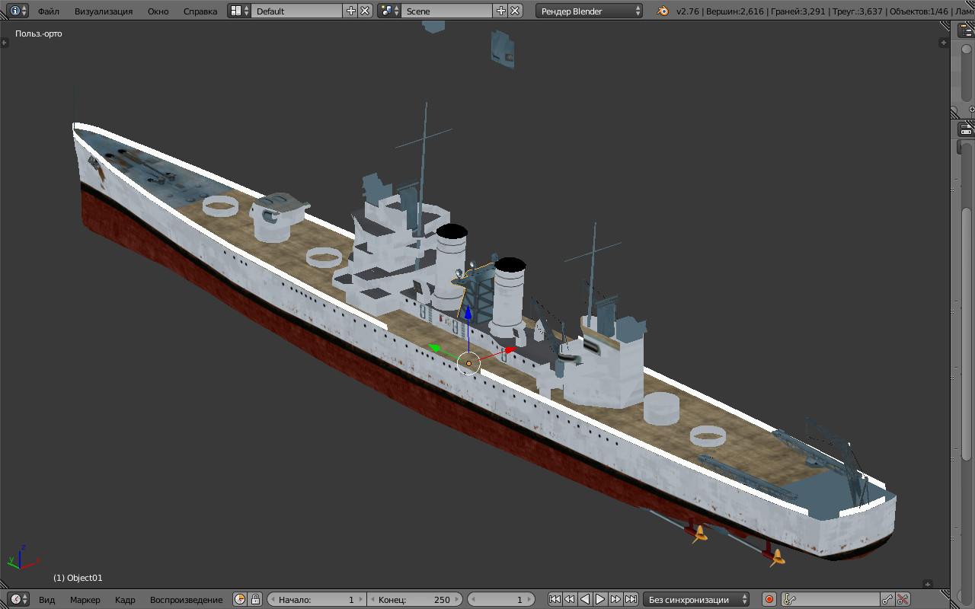Screen dimensions: 975x609
Task: Play the animation forward
Action: click(600, 599)
